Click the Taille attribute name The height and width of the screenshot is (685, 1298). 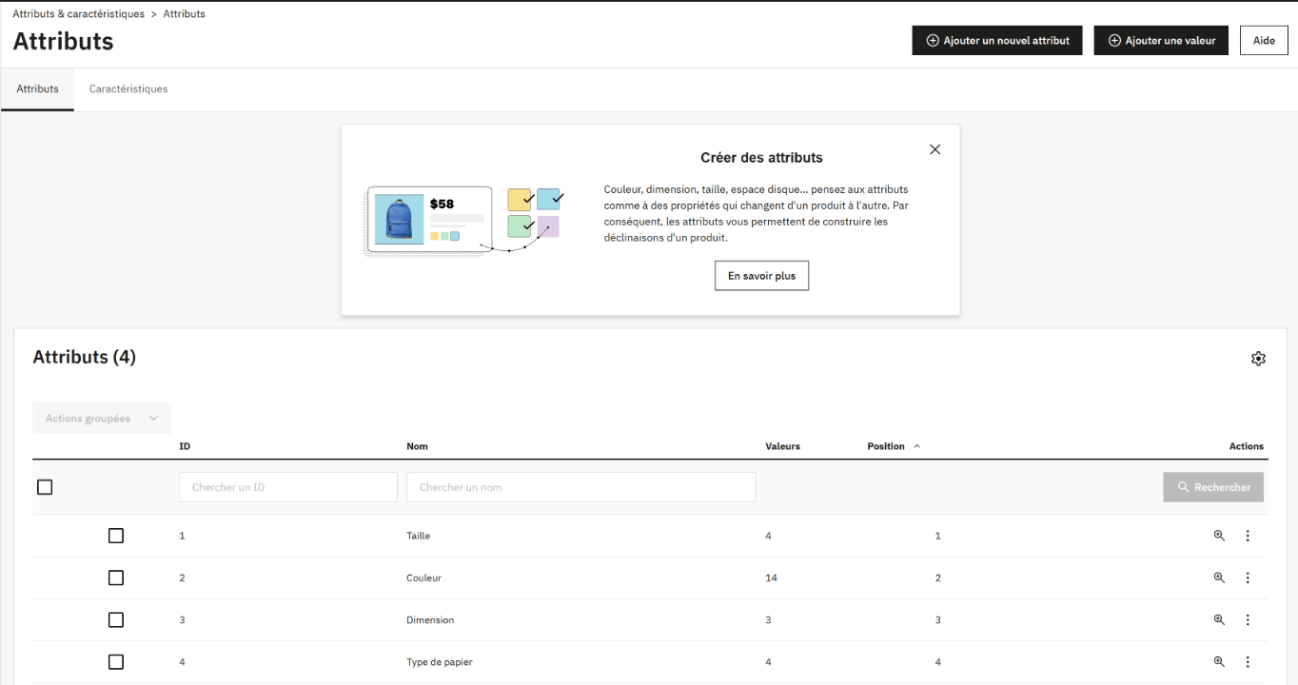pos(419,536)
